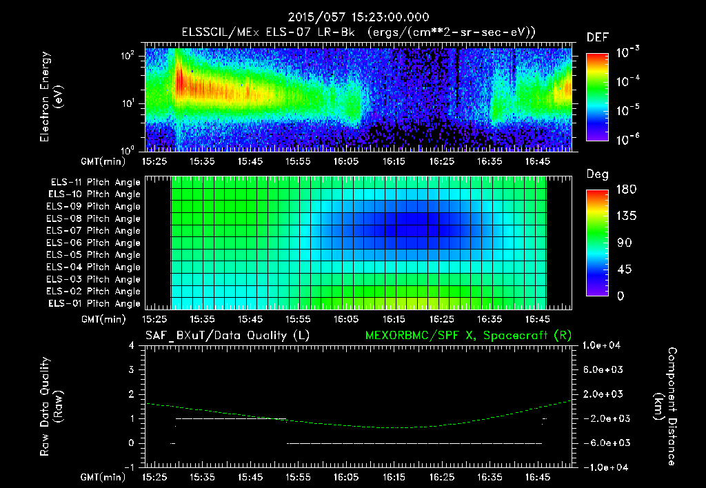Click the DEF color bar label
The height and width of the screenshot is (488, 706).
pyautogui.click(x=598, y=37)
